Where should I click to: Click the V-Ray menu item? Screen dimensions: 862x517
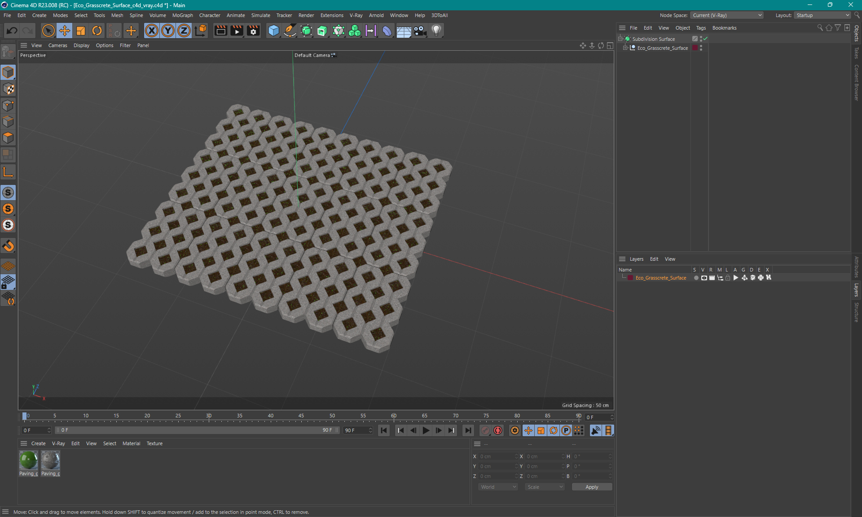click(355, 15)
